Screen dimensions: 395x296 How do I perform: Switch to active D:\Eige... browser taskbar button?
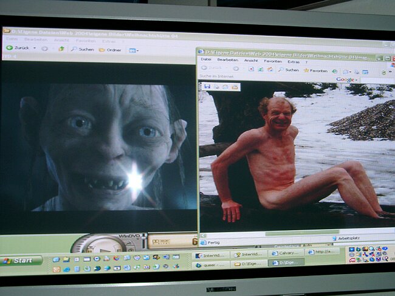click(286, 263)
